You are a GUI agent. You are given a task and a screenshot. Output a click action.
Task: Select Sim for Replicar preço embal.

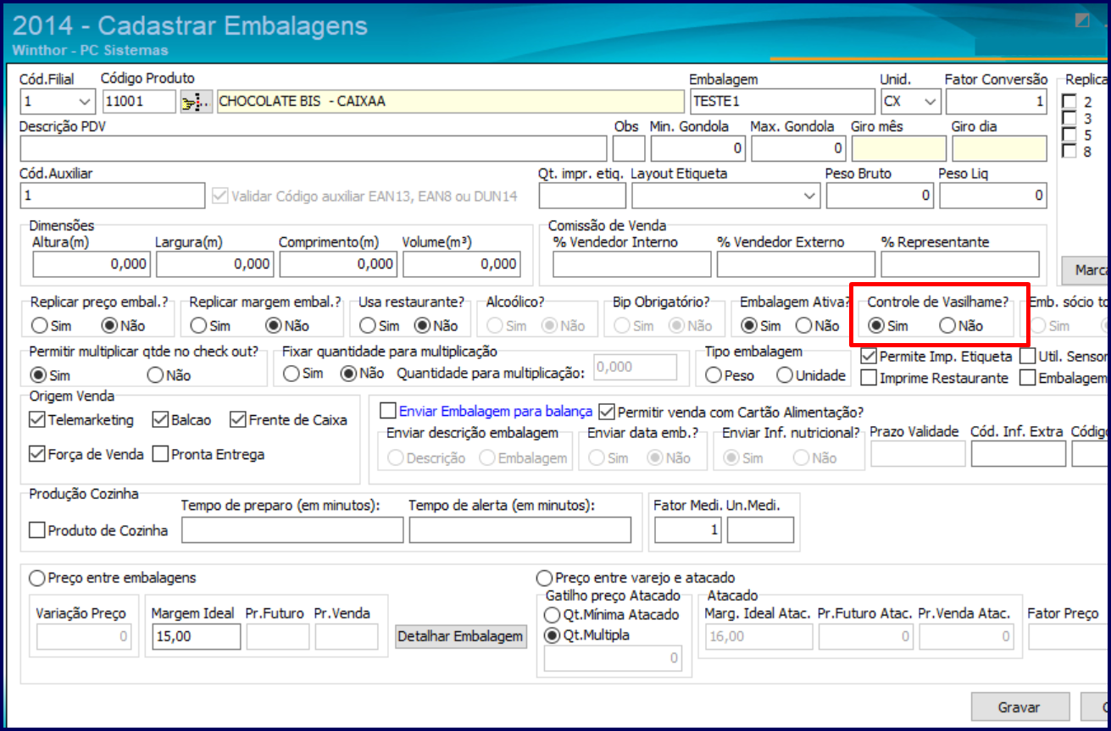click(x=39, y=326)
